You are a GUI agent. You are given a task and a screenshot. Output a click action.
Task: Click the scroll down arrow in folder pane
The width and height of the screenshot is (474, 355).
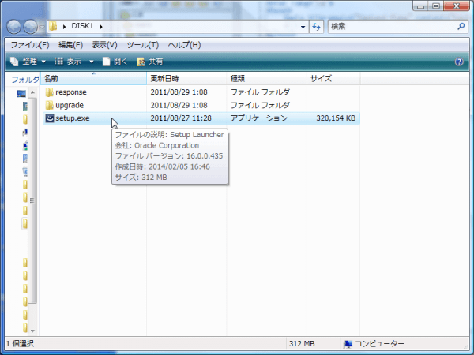(32, 331)
